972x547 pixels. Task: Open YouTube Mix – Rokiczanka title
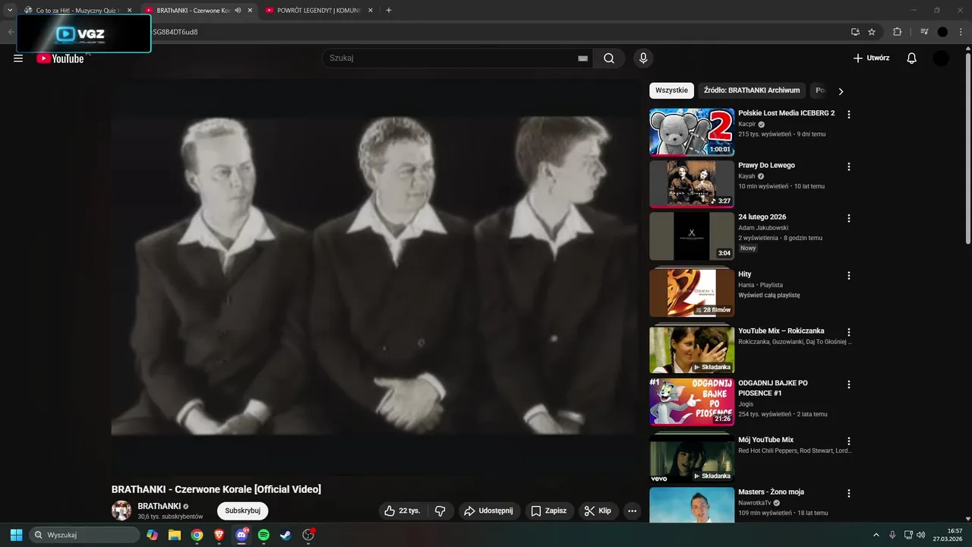tap(781, 331)
